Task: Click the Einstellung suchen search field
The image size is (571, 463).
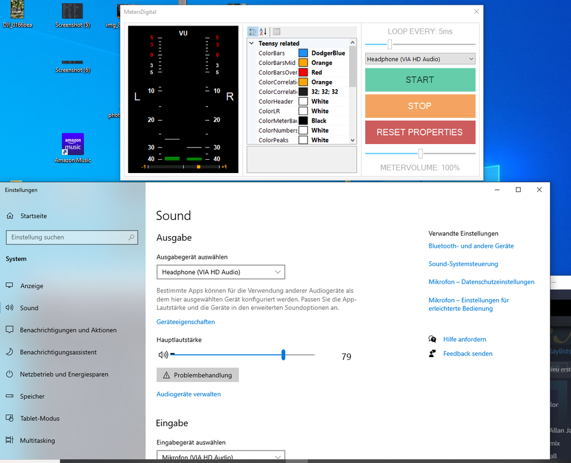Action: click(x=72, y=237)
